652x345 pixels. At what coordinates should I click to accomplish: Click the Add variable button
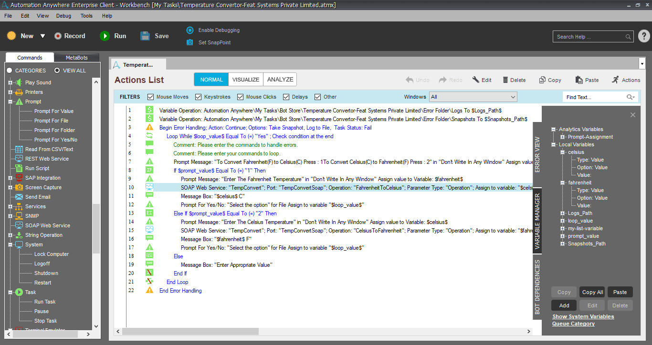coord(564,305)
